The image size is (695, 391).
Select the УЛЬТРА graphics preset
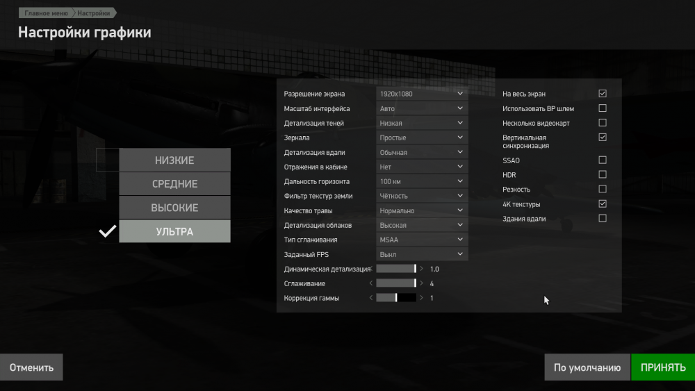[174, 231]
